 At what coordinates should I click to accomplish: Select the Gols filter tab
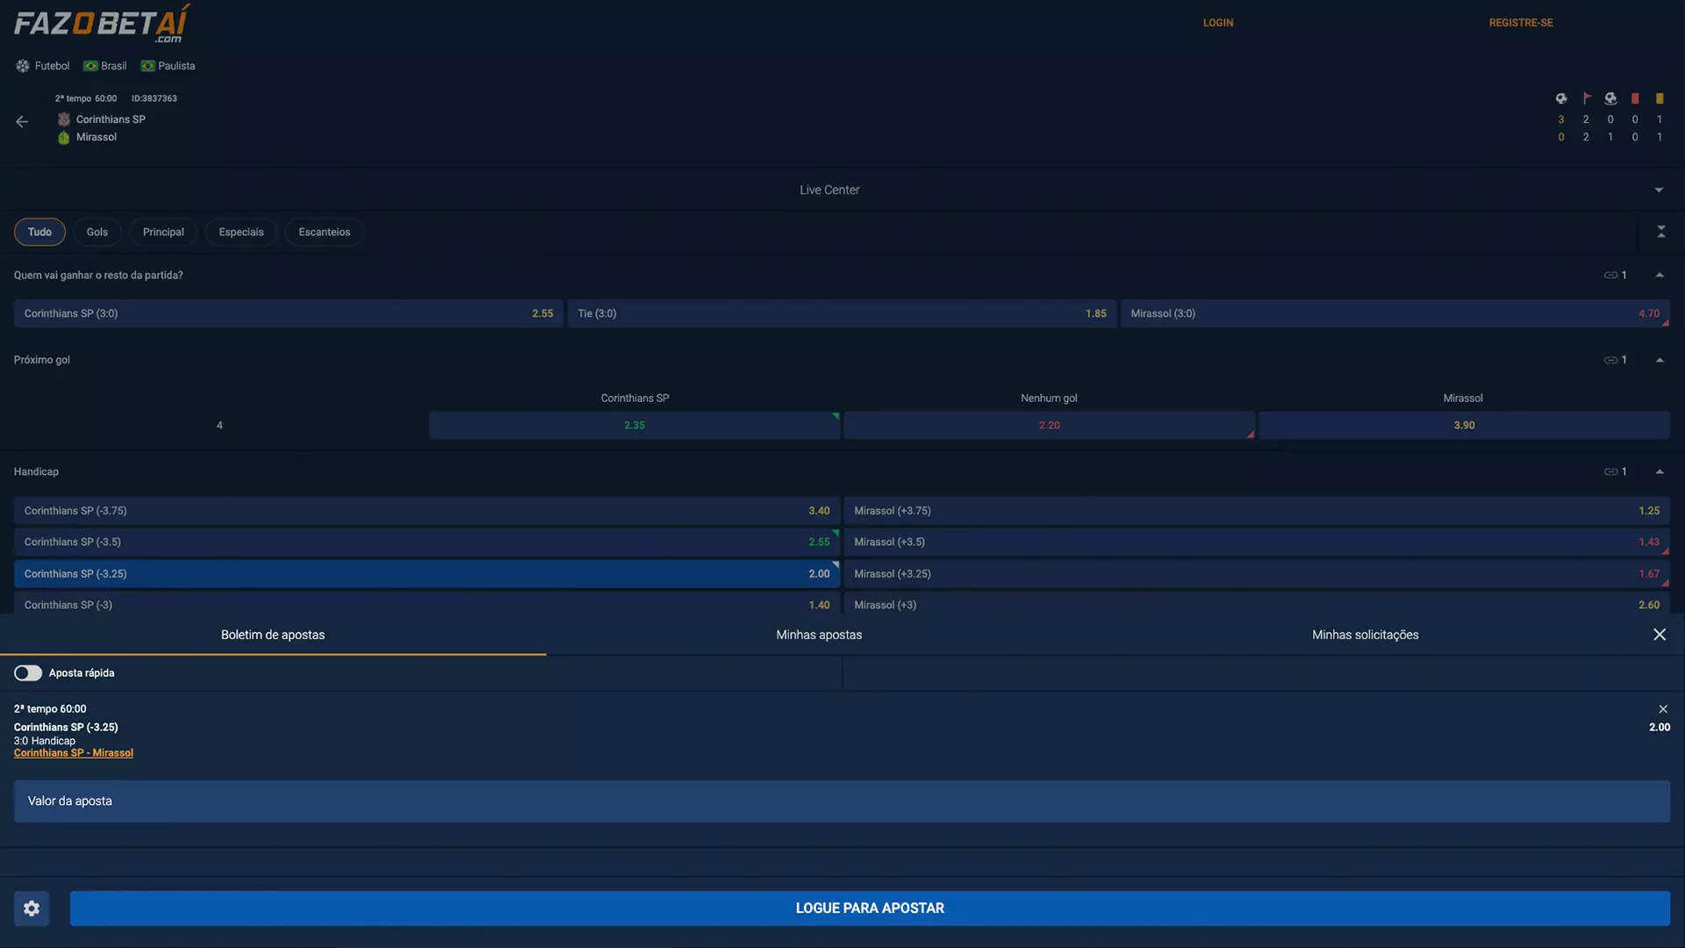click(97, 232)
